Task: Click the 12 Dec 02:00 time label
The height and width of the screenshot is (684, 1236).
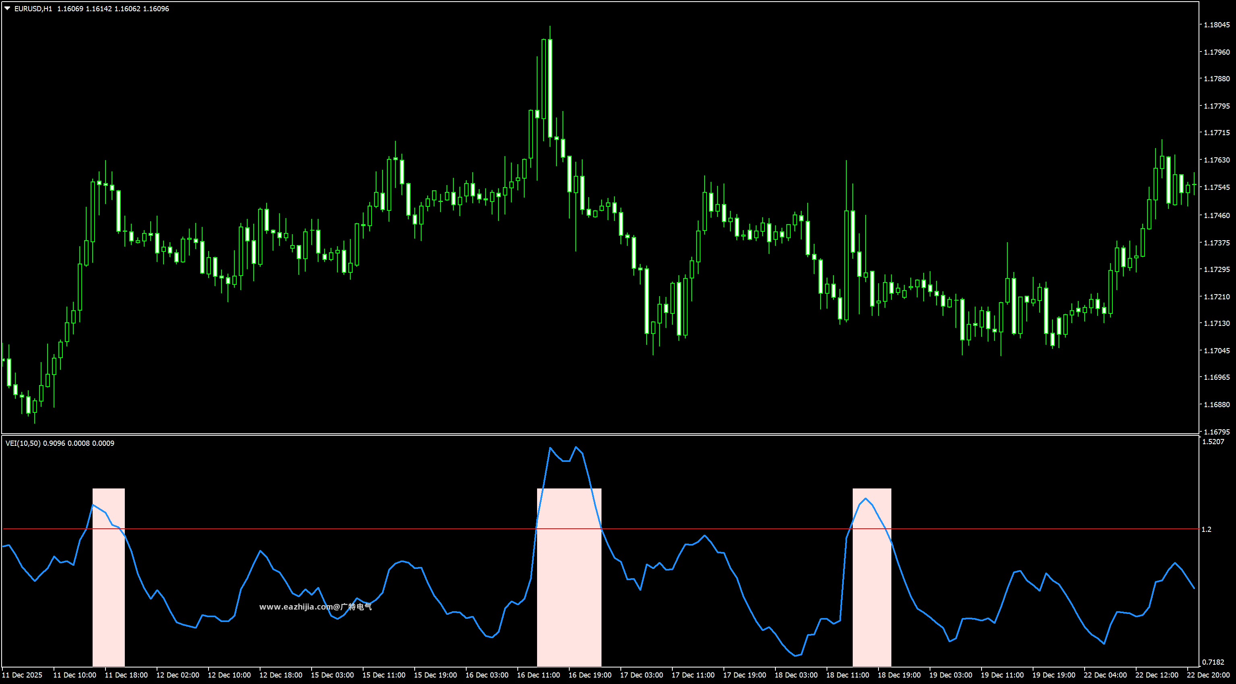Action: [178, 676]
